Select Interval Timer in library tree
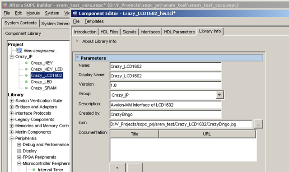Screen dimensions: 289x172 [51, 170]
